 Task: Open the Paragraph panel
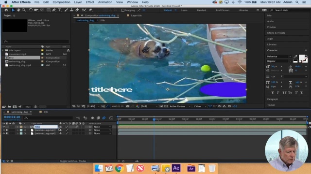[272, 99]
